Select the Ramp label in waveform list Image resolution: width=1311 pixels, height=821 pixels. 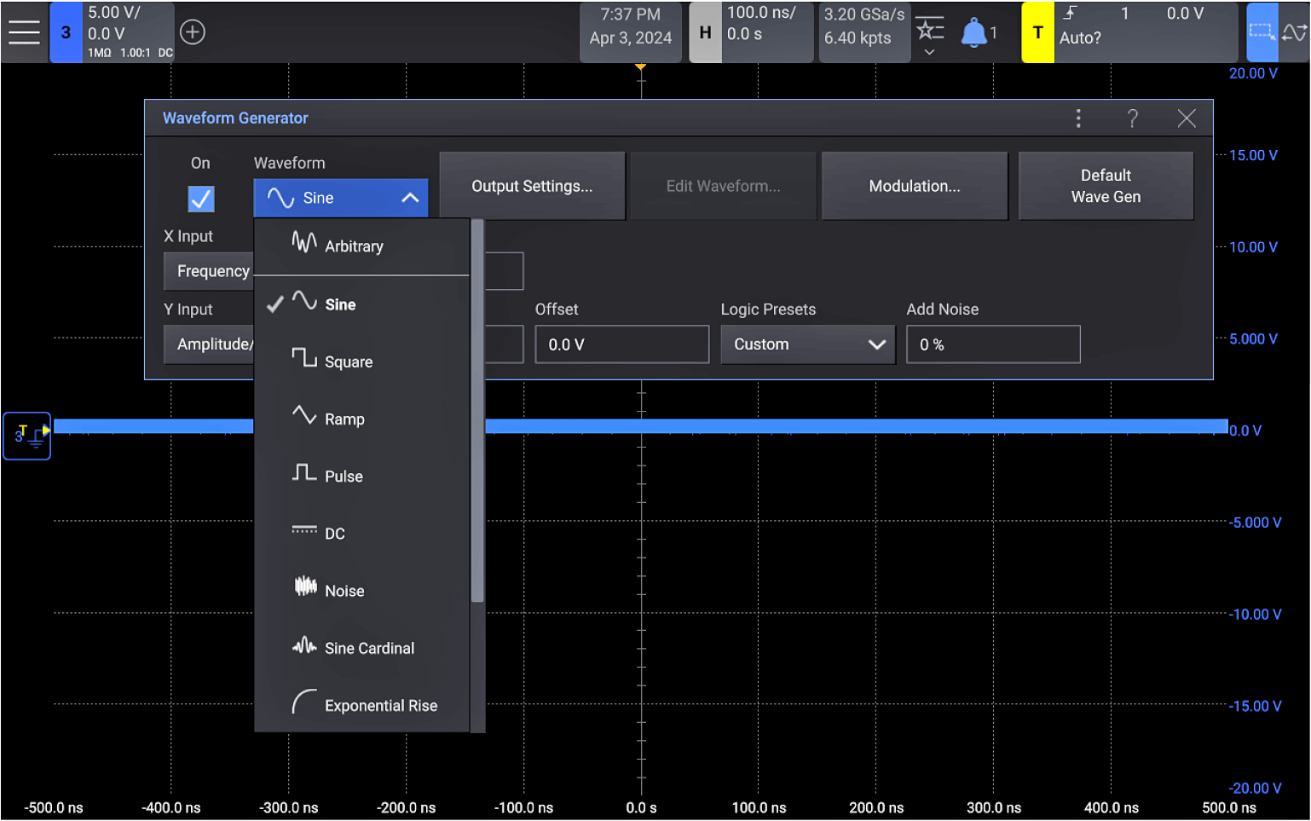(x=344, y=419)
